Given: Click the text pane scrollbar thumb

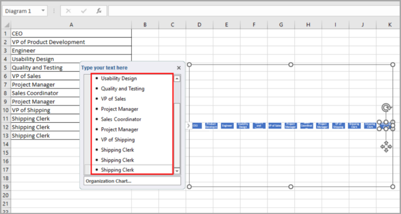Looking at the screenshot, I should (177, 135).
